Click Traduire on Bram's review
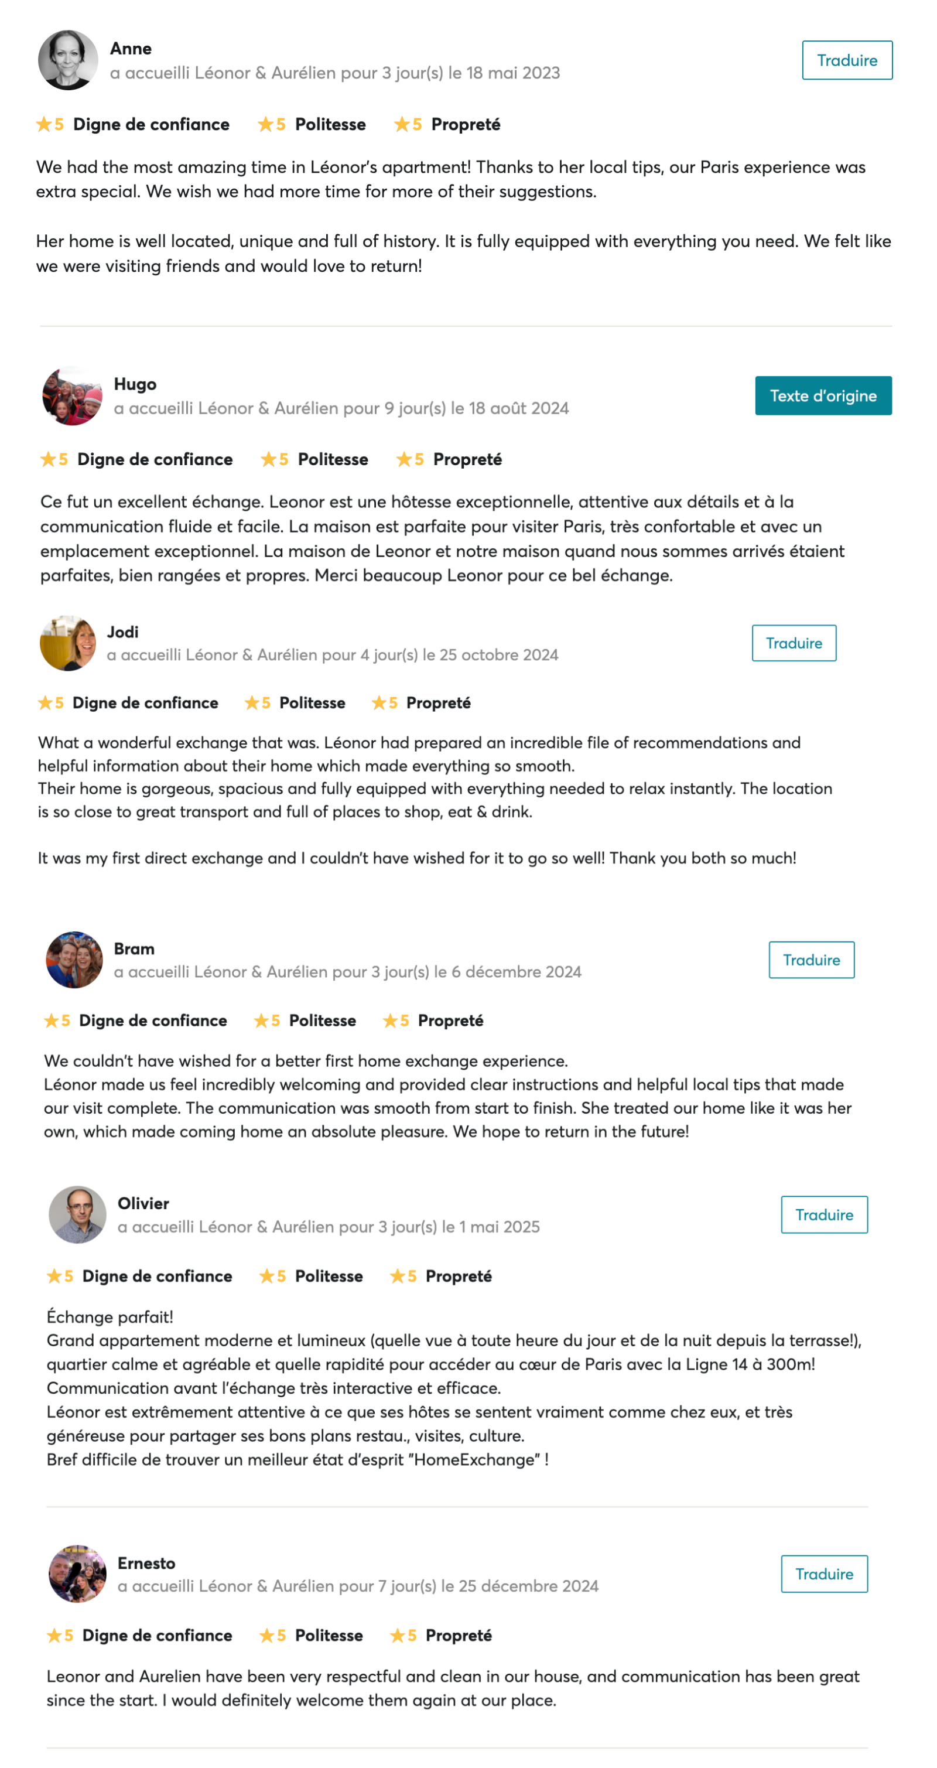This screenshot has width=937, height=1768. click(811, 960)
